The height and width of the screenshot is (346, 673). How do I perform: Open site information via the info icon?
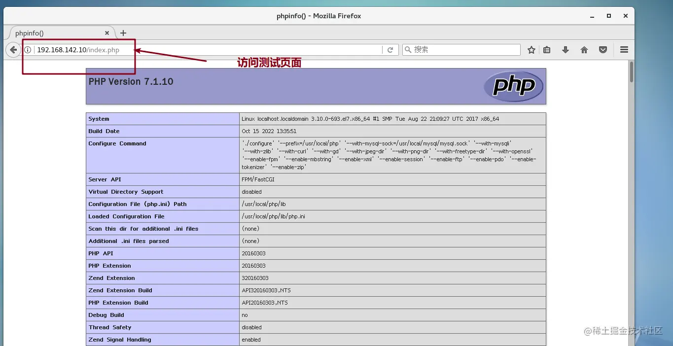pos(28,49)
